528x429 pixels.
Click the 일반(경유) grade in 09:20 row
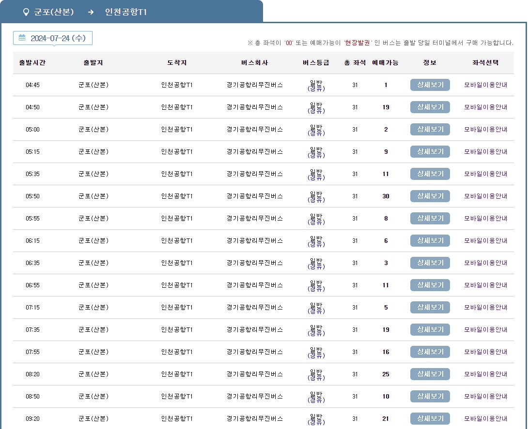click(x=316, y=419)
